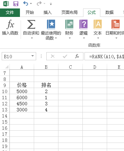Screen dimensions: 124x151
Task: Select row 10 header
Action: click(x=5, y=91)
